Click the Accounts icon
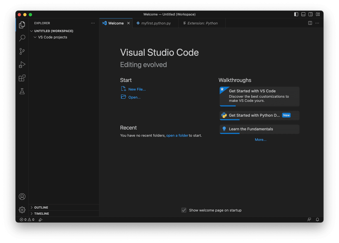 coord(22,197)
